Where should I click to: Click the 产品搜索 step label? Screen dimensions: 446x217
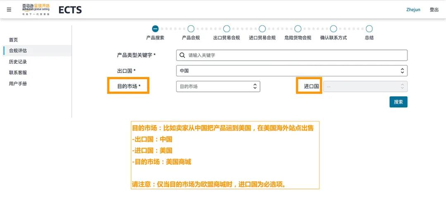tap(155, 38)
